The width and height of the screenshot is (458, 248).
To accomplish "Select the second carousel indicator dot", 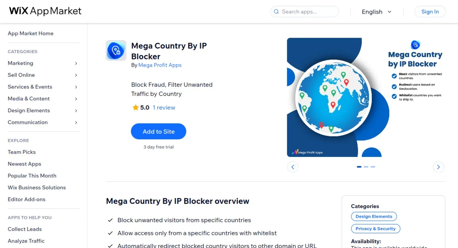I will [x=366, y=167].
